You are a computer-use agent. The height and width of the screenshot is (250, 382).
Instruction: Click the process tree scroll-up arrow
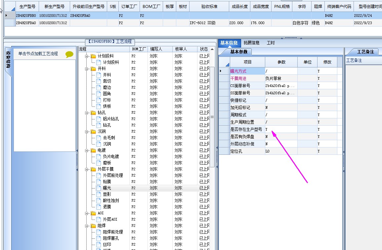click(x=212, y=49)
